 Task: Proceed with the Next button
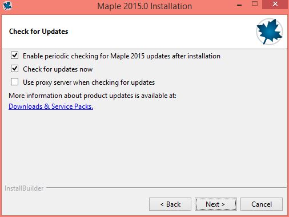[x=216, y=204]
